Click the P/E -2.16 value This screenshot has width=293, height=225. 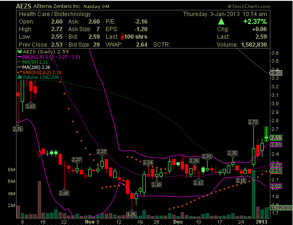coord(141,22)
